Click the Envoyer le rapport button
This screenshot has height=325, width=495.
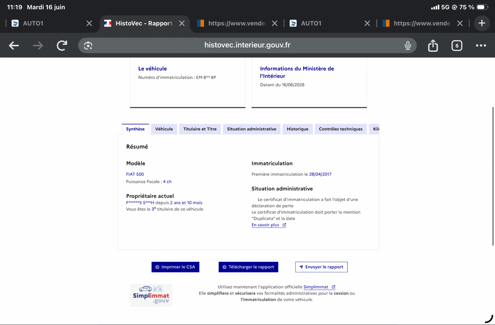coord(321,267)
